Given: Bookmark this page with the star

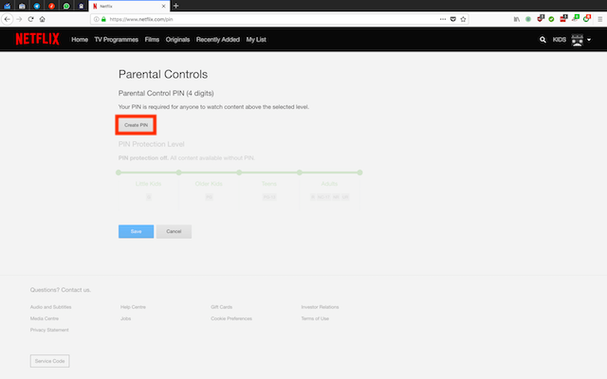Looking at the screenshot, I should click(x=463, y=19).
